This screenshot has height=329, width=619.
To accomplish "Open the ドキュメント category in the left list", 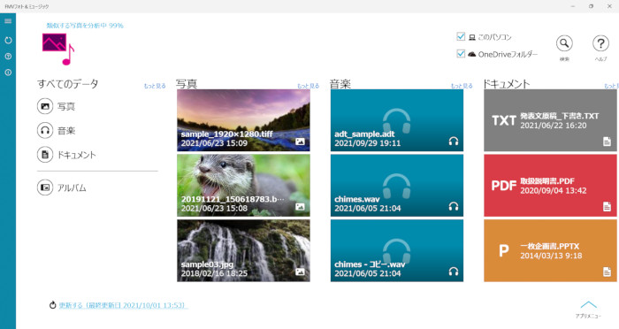I will click(x=66, y=155).
